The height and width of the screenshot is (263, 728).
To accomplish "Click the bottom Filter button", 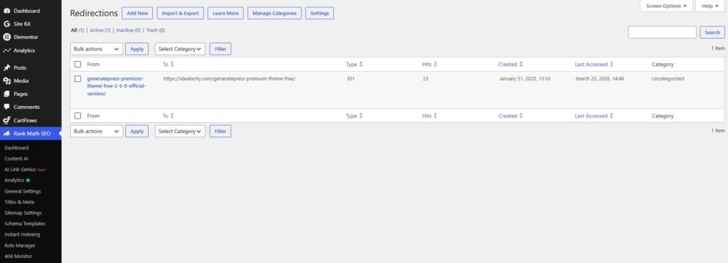I will coord(220,131).
